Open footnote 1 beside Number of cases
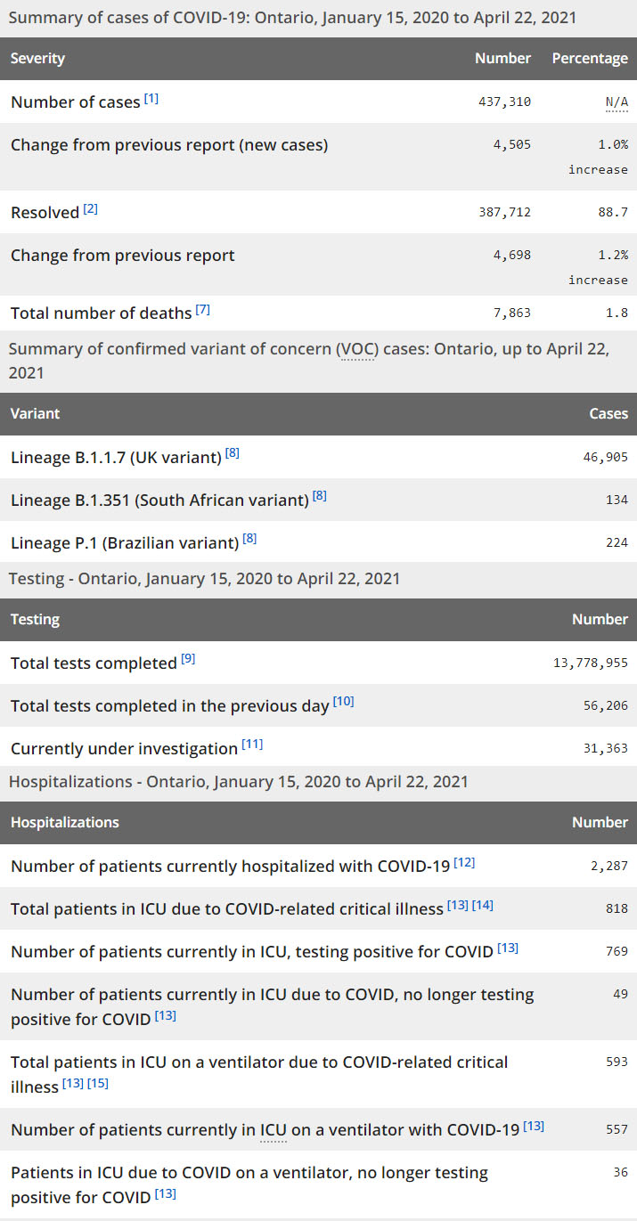This screenshot has width=637, height=1221. pyautogui.click(x=151, y=99)
